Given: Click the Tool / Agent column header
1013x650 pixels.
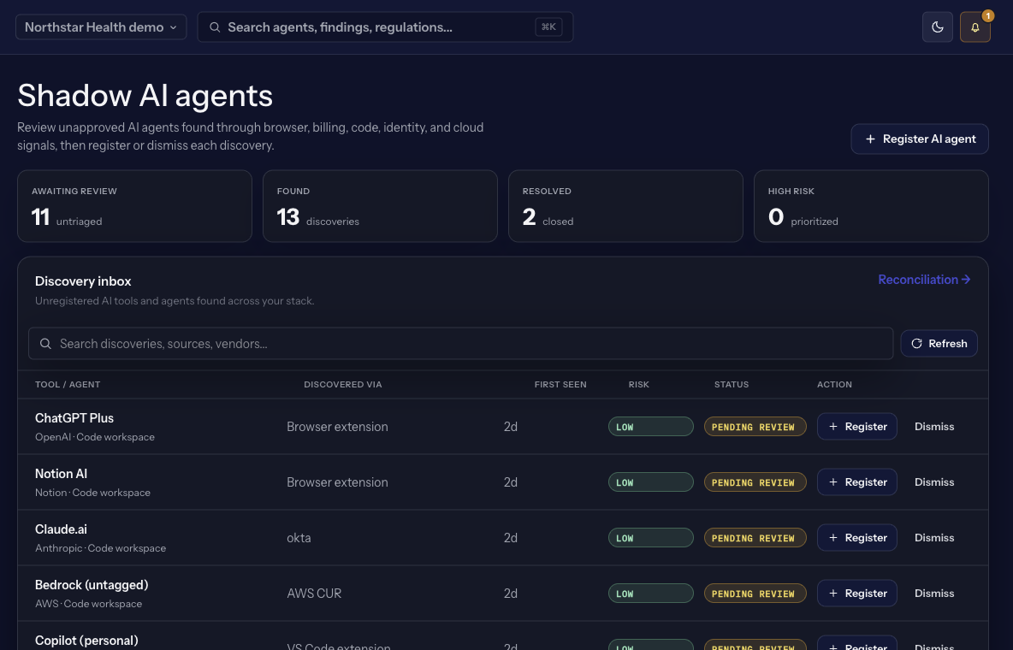Looking at the screenshot, I should 68,385.
